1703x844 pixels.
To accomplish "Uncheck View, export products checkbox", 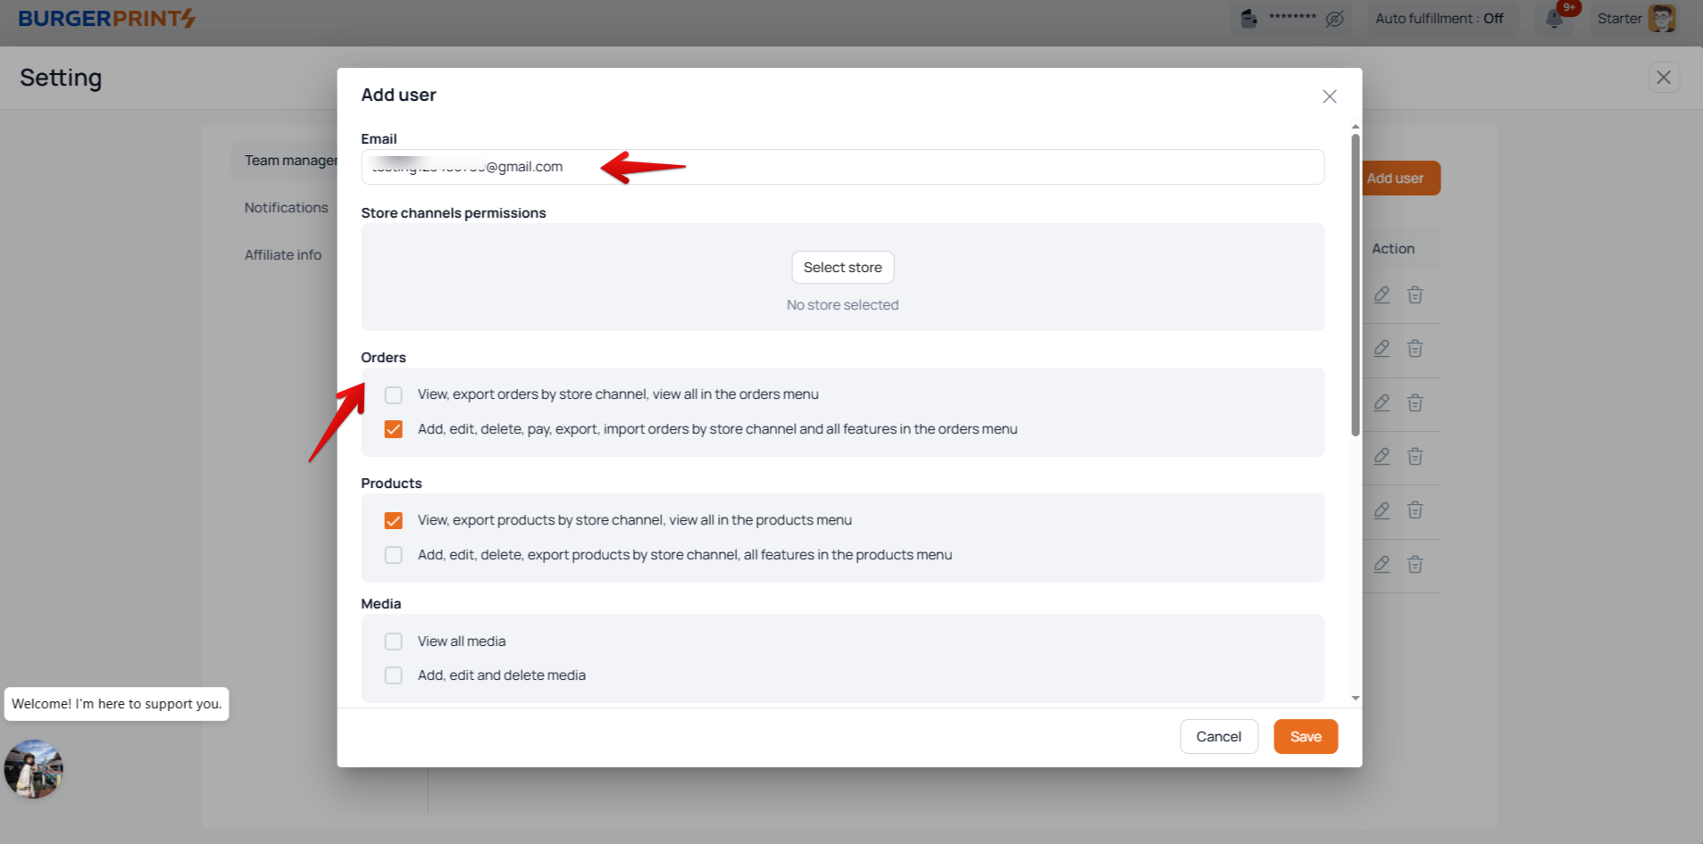I will 393,520.
